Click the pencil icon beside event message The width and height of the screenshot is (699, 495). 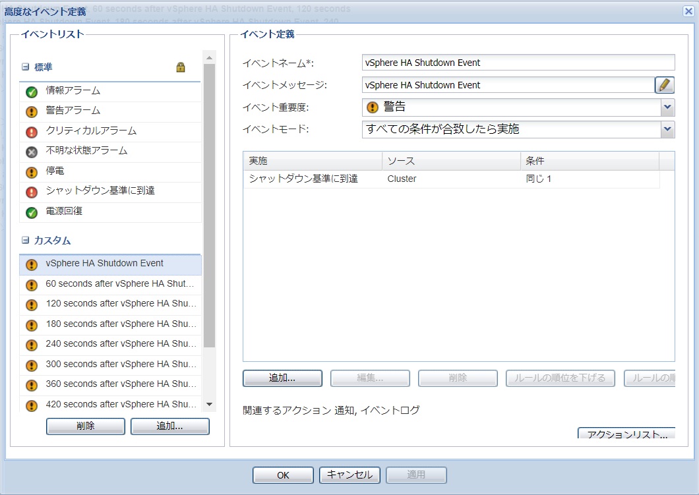point(665,85)
